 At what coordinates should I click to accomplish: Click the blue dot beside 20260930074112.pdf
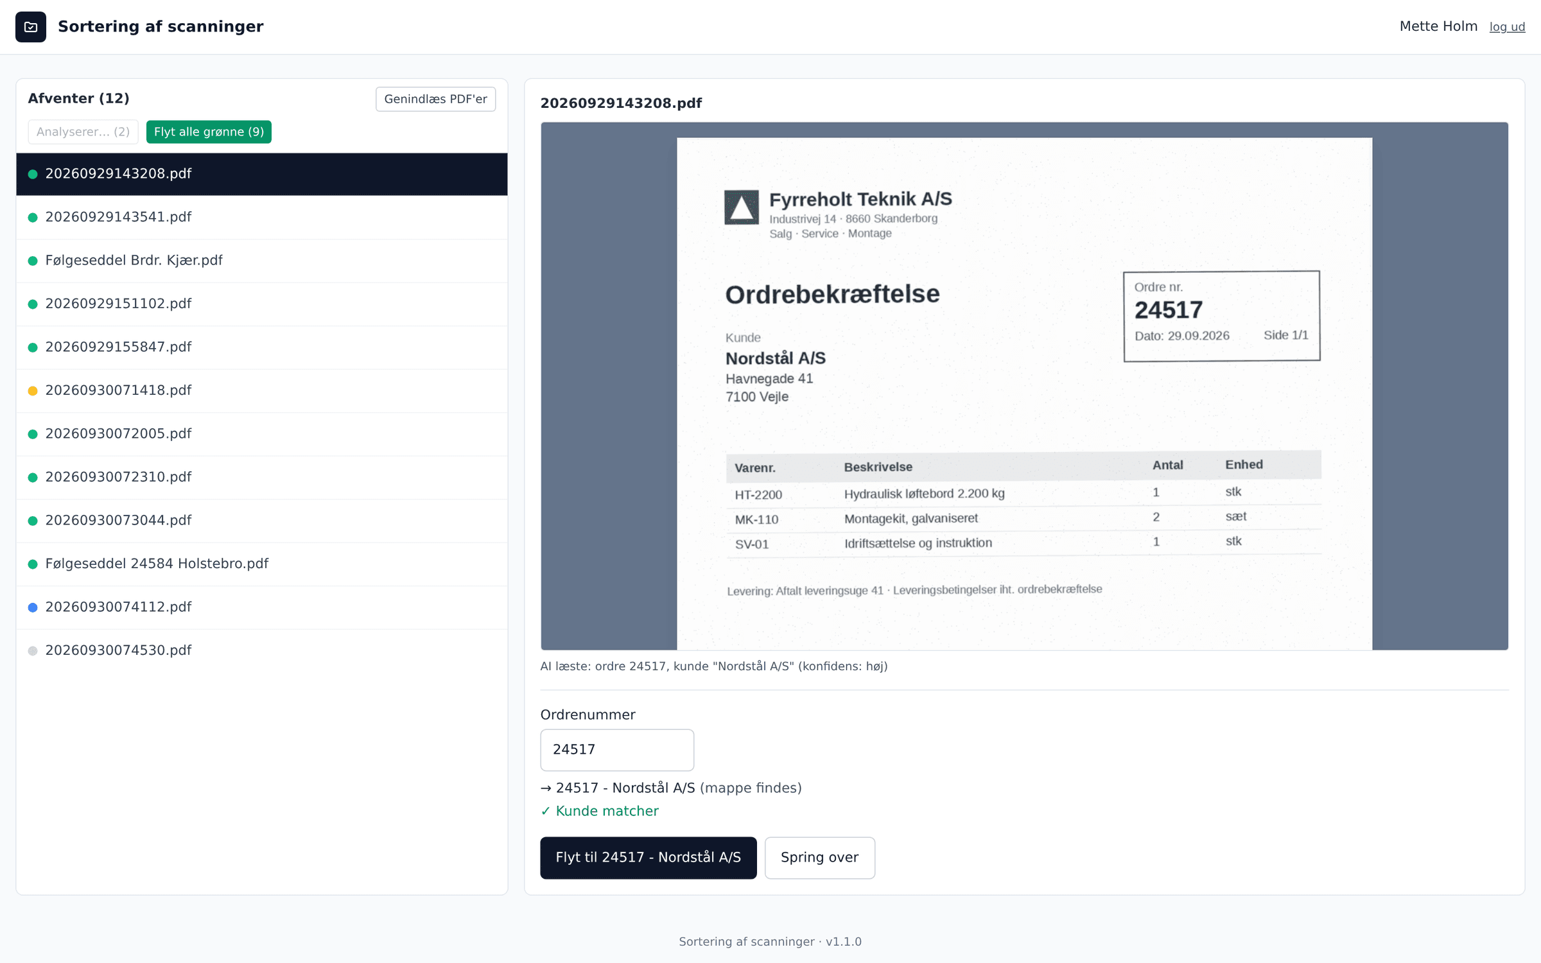pyautogui.click(x=33, y=608)
